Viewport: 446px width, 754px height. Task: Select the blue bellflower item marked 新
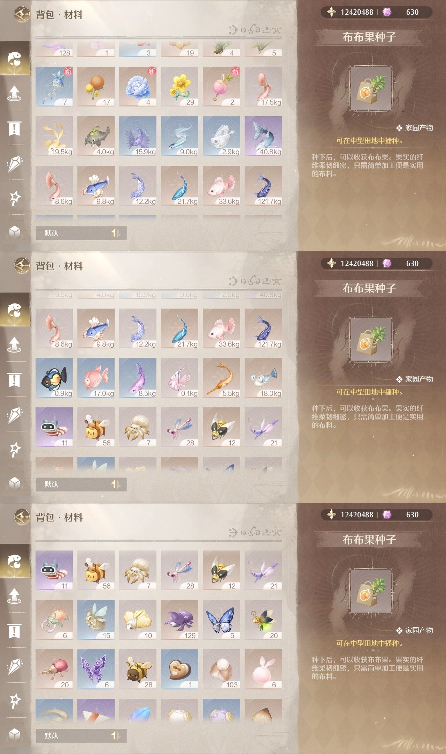click(54, 87)
